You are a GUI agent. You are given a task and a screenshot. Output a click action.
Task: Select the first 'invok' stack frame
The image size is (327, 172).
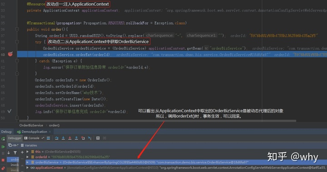(x=13, y=165)
